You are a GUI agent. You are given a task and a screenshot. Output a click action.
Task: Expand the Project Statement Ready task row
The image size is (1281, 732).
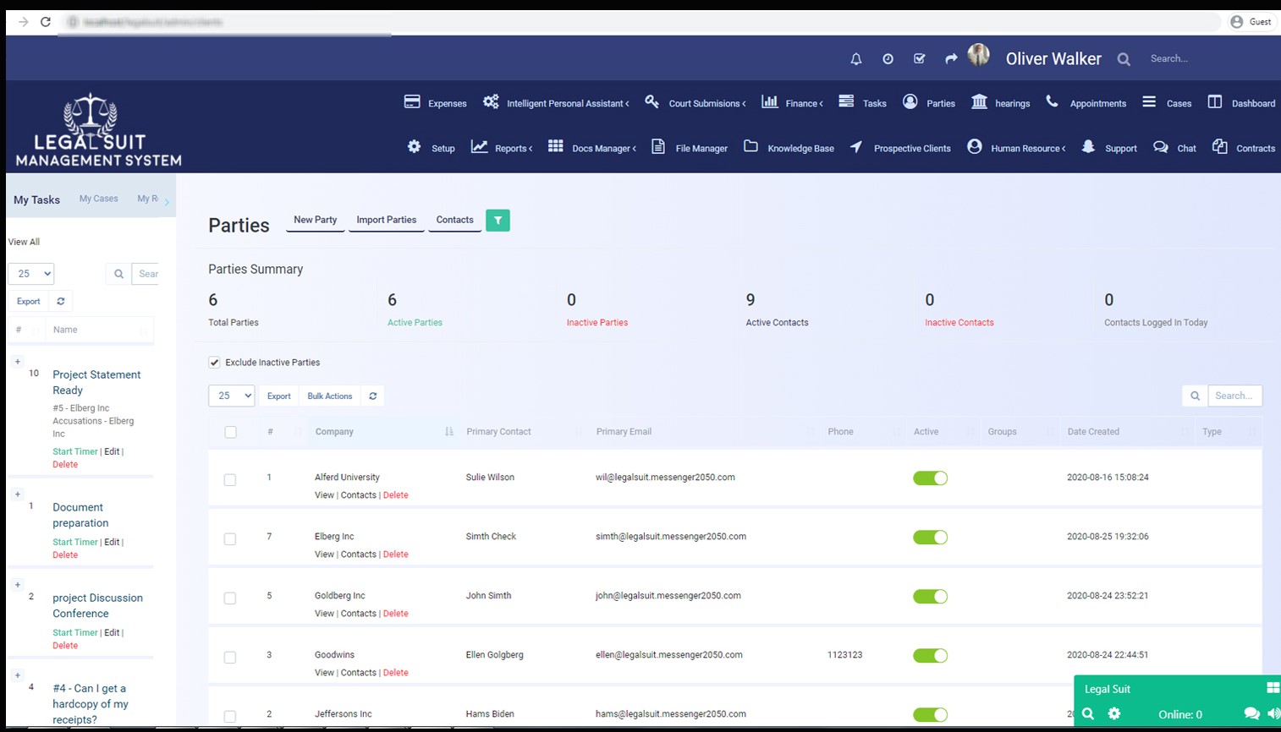[17, 362]
